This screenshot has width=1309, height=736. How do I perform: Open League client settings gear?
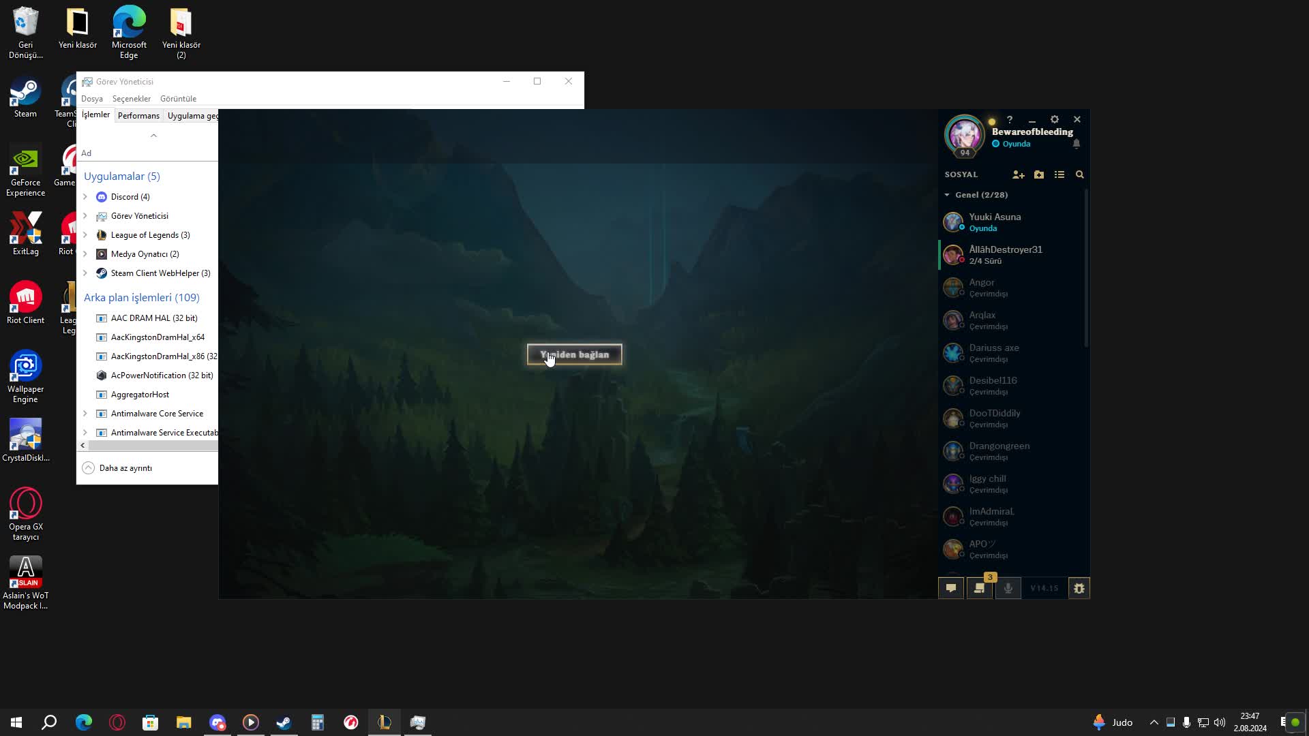coord(1055,119)
